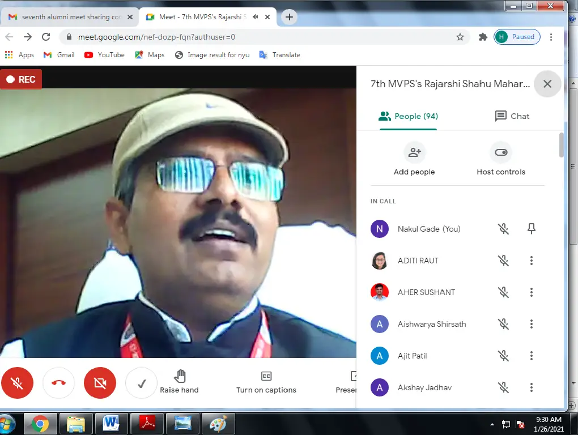
Task: Raise hand in the meeting
Action: 179,382
